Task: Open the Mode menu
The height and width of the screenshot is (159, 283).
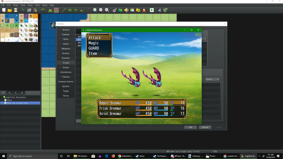Action: (16, 5)
